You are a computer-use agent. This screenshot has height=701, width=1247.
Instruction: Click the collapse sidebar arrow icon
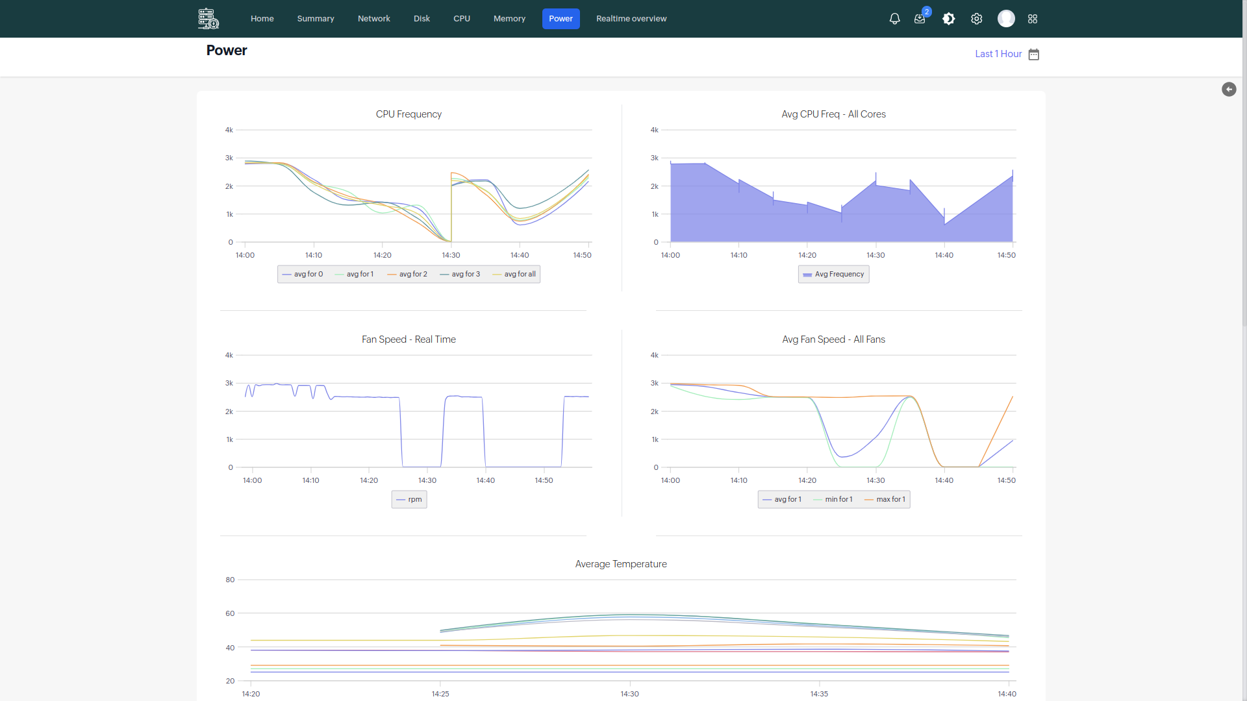(x=1228, y=89)
